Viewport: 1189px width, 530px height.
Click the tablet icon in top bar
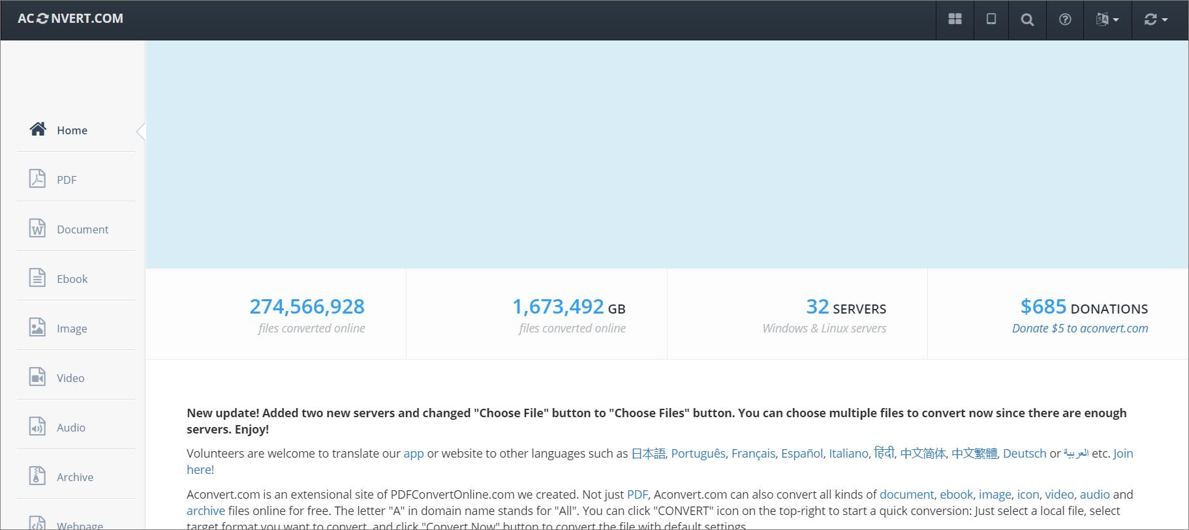pyautogui.click(x=991, y=20)
